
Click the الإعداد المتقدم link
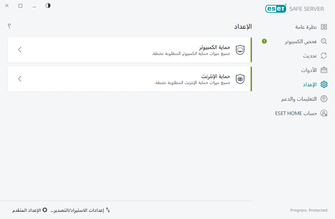[28, 210]
